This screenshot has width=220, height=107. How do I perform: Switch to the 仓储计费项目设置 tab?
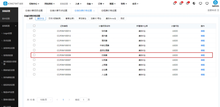click(x=34, y=11)
